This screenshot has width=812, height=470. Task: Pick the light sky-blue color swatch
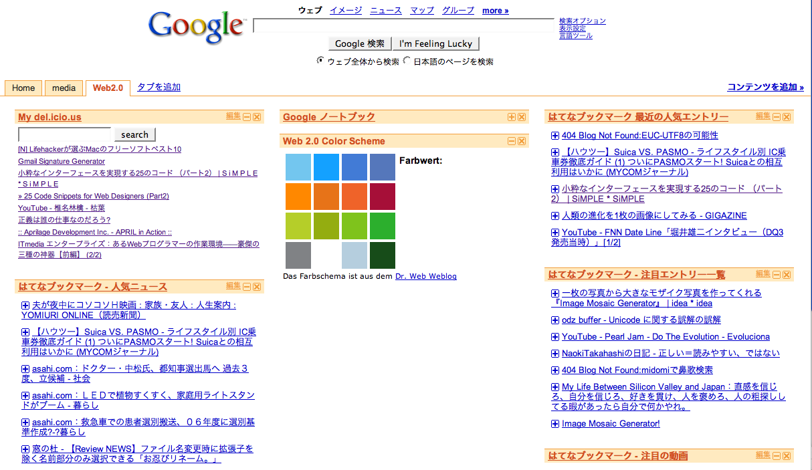pyautogui.click(x=298, y=167)
